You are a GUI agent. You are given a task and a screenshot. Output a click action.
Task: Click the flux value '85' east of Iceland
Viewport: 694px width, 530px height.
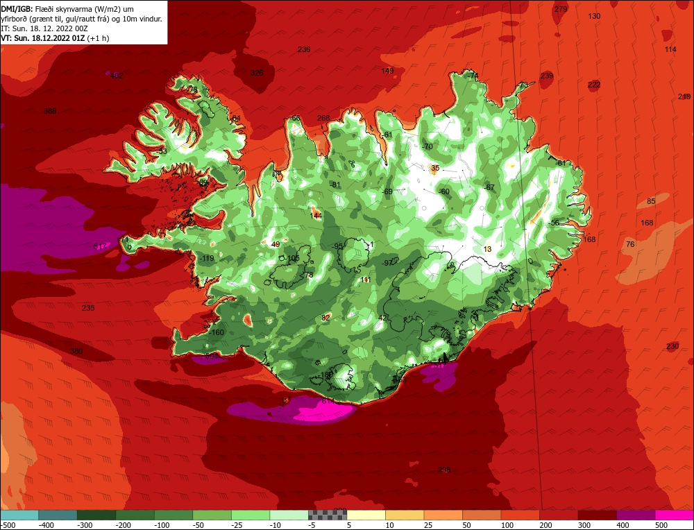[x=651, y=202]
